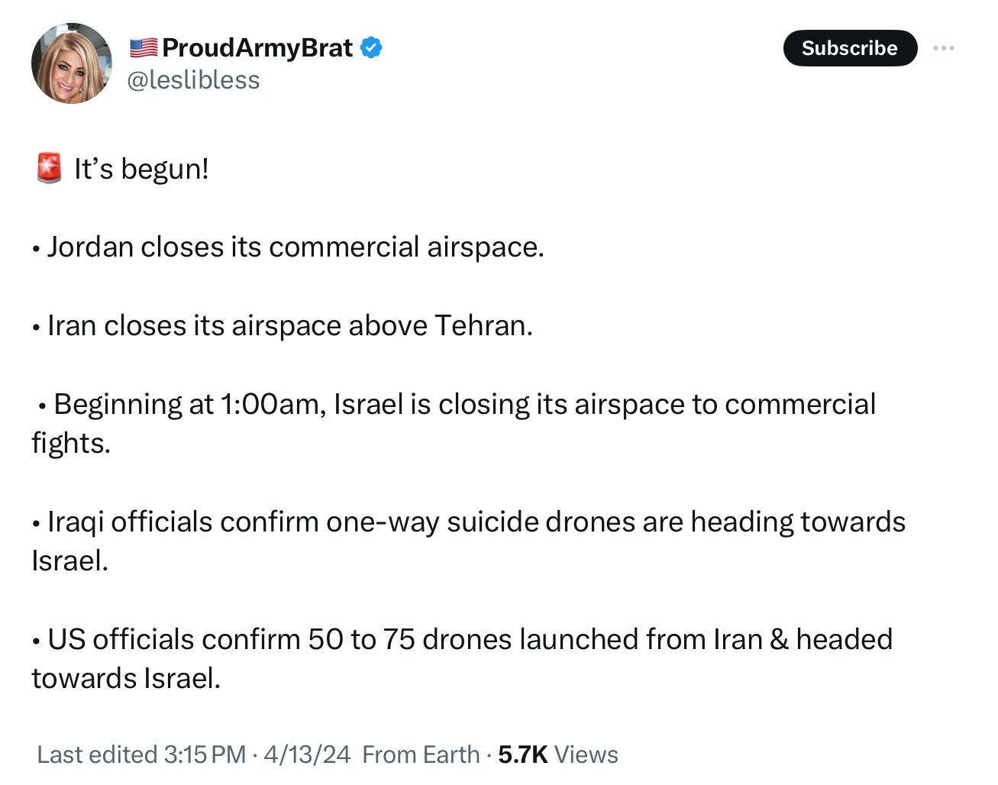Click the Iraqi officials confirm suicide drones line
Image resolution: width=998 pixels, height=785 pixels.
(469, 522)
